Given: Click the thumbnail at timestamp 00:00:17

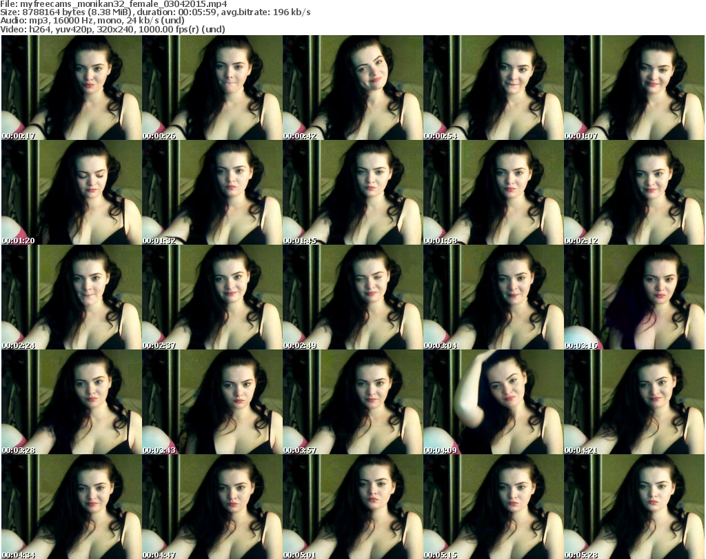Looking at the screenshot, I should click(x=72, y=88).
